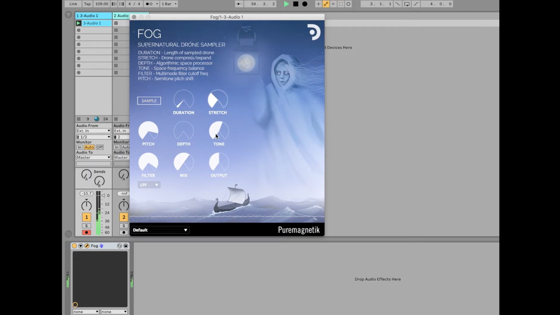Disarm track 1 red record button

coord(86,232)
